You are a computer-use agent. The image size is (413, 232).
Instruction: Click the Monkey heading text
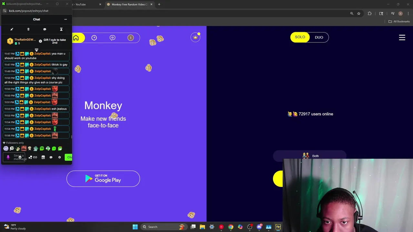coord(103,105)
